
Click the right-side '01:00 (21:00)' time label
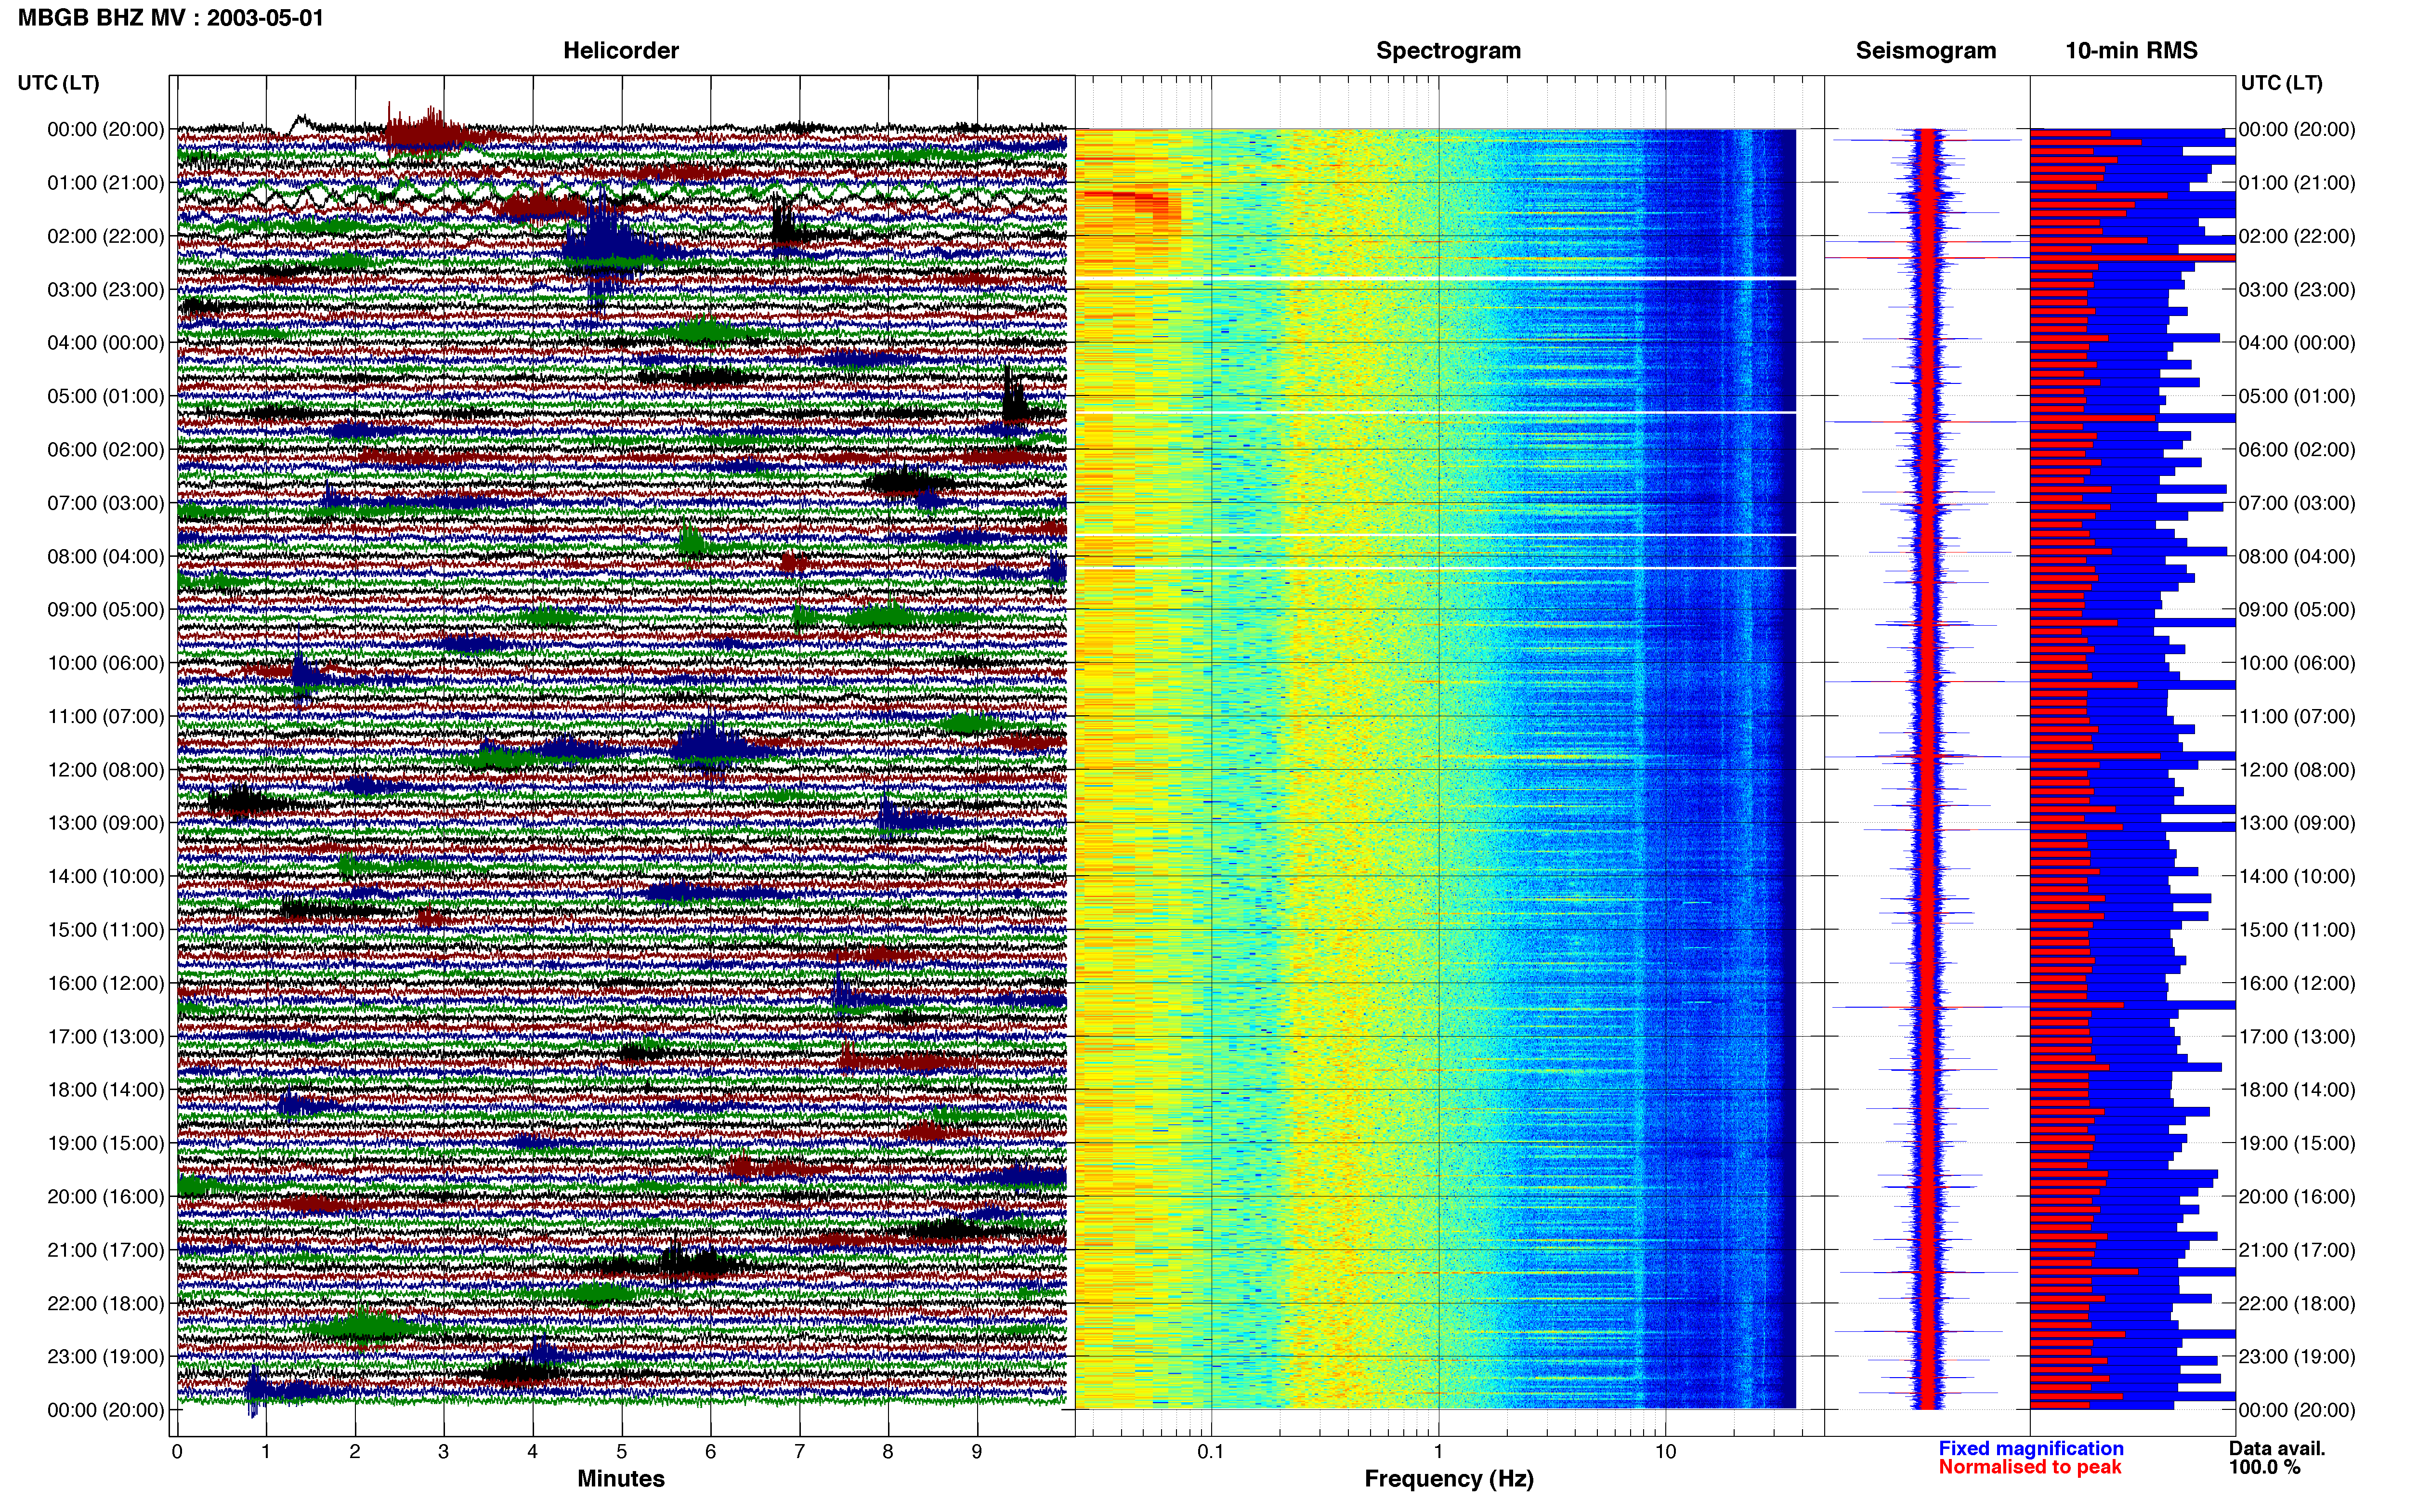(2297, 183)
